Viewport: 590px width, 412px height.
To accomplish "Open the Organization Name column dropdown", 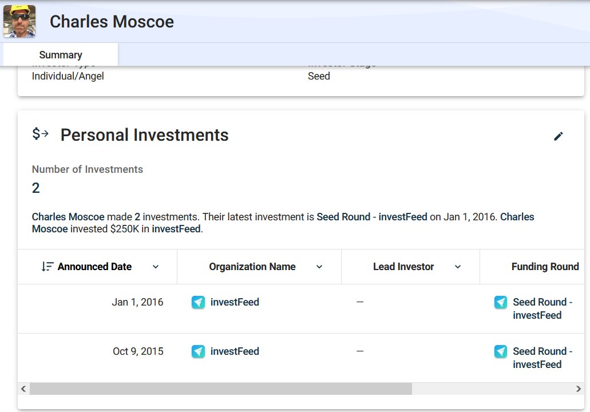I will 319,267.
